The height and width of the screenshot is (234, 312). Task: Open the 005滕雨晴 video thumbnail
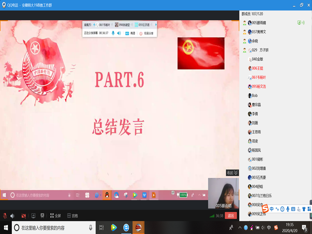click(223, 193)
